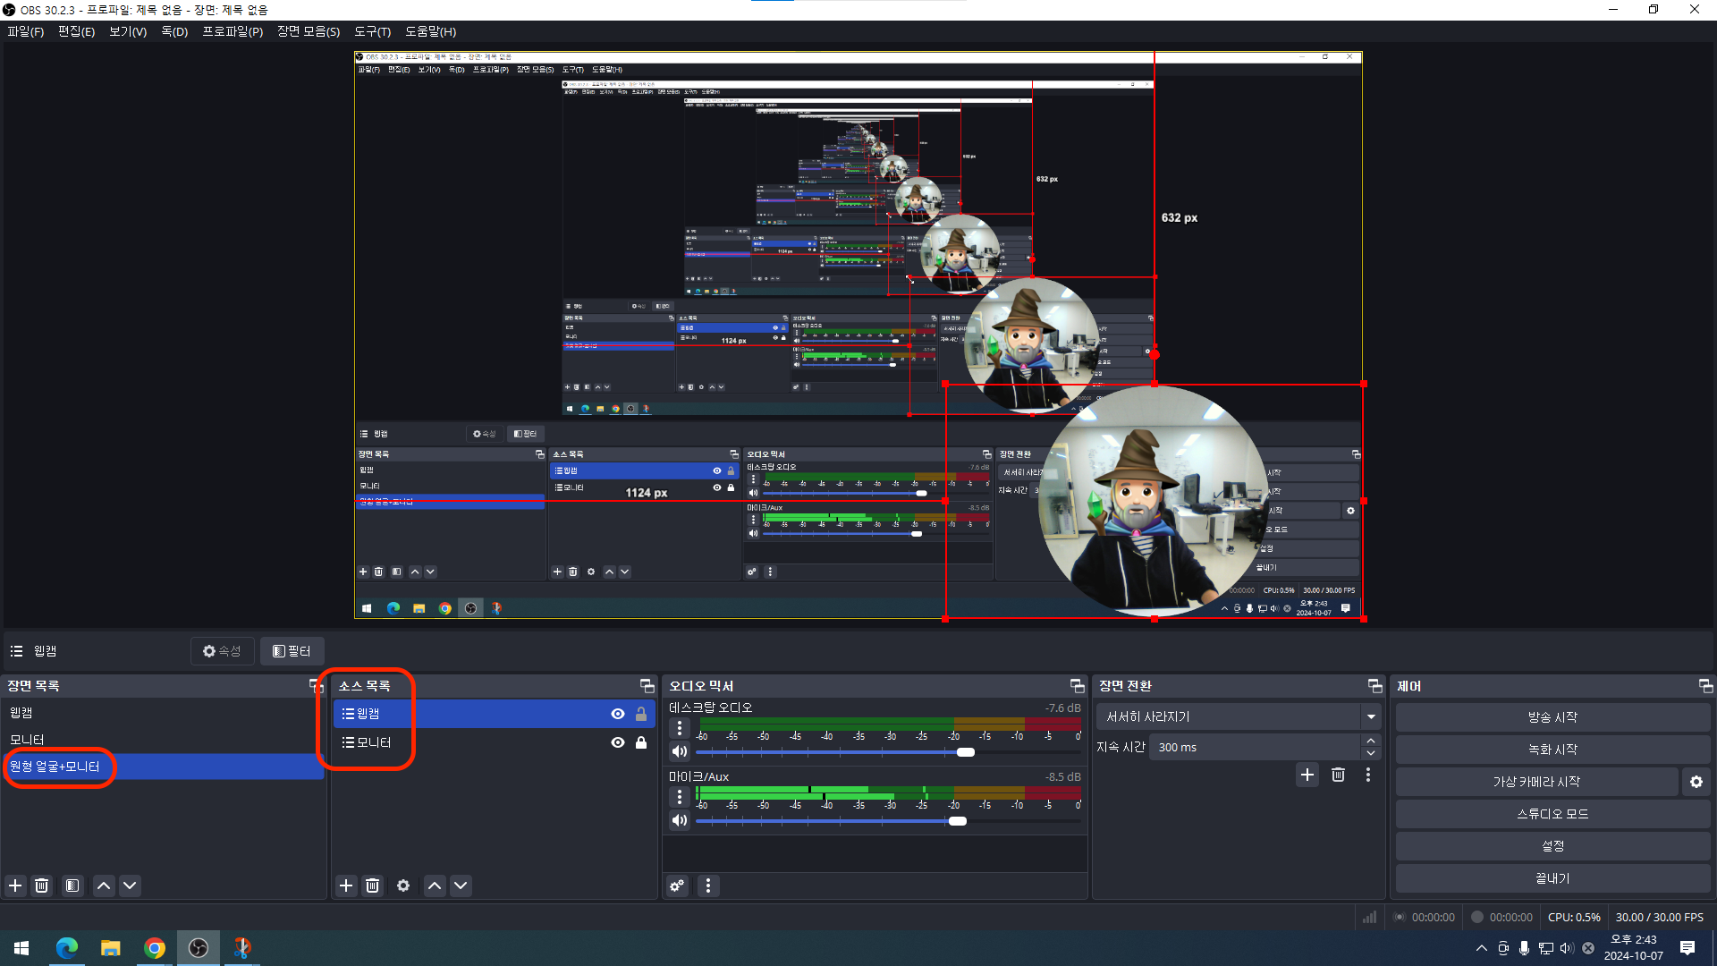Move selected source up arrow

[x=435, y=885]
